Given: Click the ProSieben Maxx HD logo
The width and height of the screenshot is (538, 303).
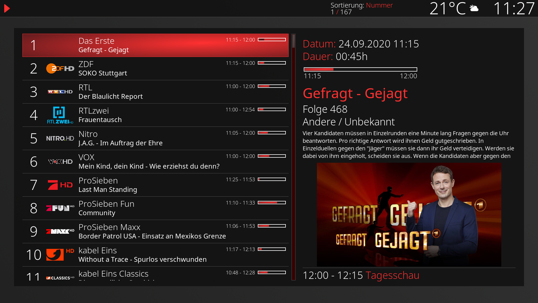Looking at the screenshot, I should click(60, 231).
